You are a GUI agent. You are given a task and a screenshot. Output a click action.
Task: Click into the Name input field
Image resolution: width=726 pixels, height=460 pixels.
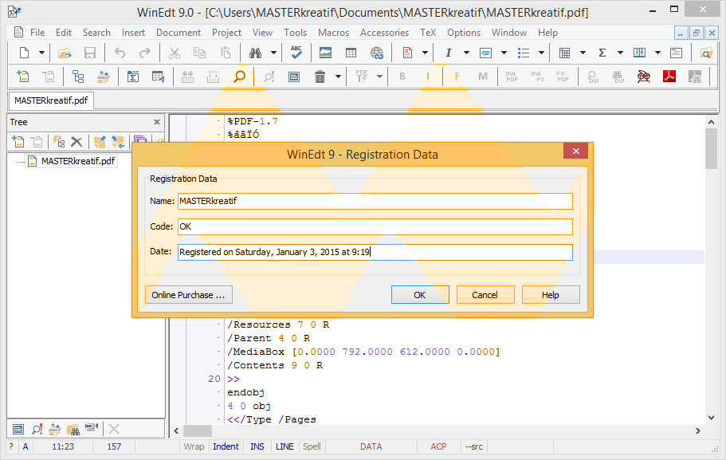[x=375, y=201]
